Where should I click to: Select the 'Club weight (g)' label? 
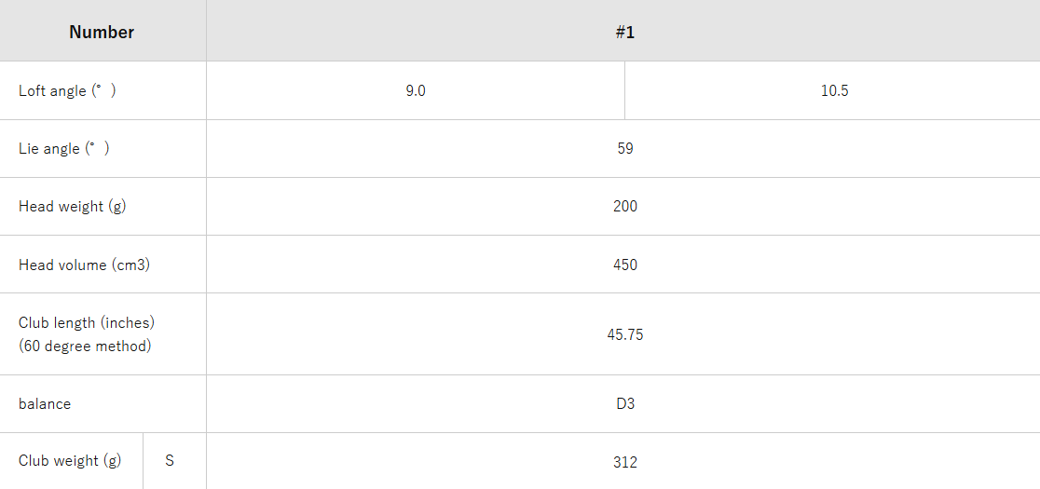[x=70, y=461]
